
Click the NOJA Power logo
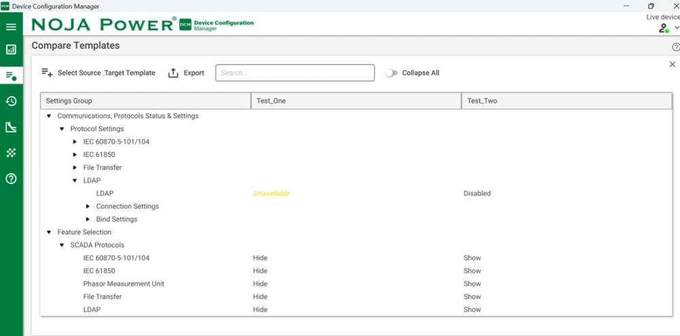pos(104,24)
